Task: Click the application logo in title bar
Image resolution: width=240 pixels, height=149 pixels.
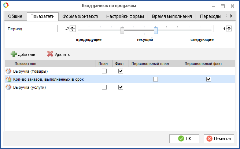Action: pos(5,6)
